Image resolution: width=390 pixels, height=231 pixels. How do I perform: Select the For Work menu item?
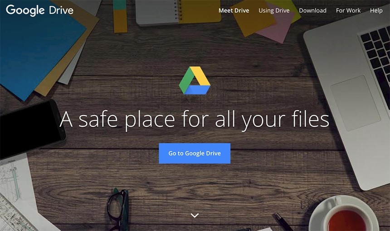point(348,10)
